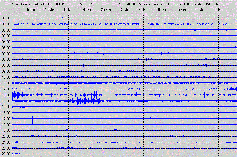This screenshot has height=157, width=237.
Task: Click the 21:00 hour label
Action: coord(6,142)
